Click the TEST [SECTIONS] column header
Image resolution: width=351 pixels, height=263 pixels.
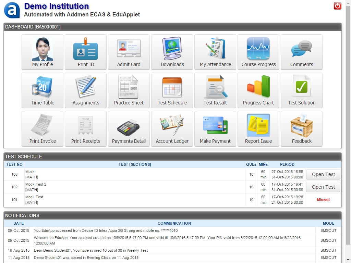[135, 164]
